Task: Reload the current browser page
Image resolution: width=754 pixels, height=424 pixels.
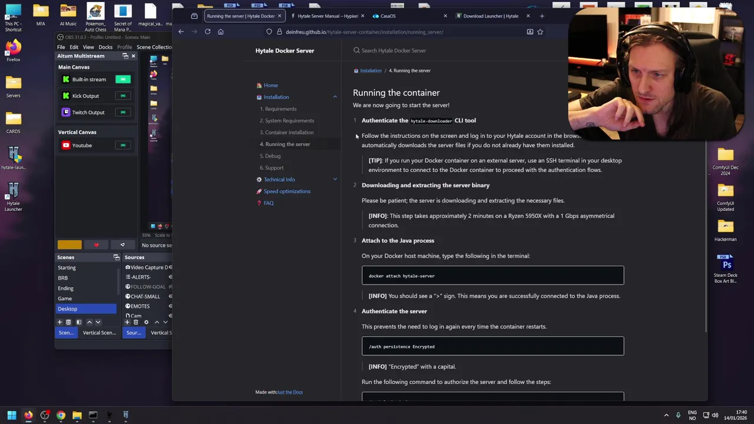Action: tap(207, 32)
